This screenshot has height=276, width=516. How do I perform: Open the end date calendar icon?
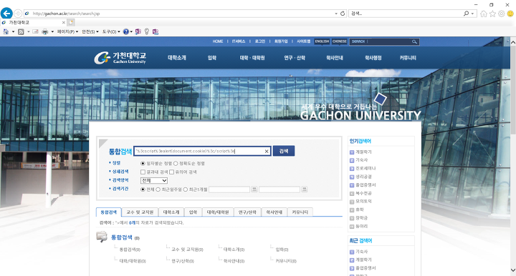click(305, 189)
